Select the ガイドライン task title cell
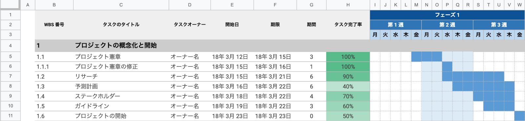 pyautogui.click(x=121, y=106)
